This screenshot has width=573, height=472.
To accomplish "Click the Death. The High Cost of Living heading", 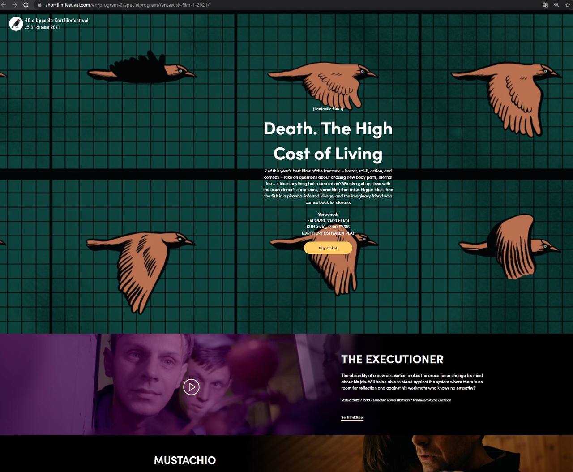I will coord(328,141).
